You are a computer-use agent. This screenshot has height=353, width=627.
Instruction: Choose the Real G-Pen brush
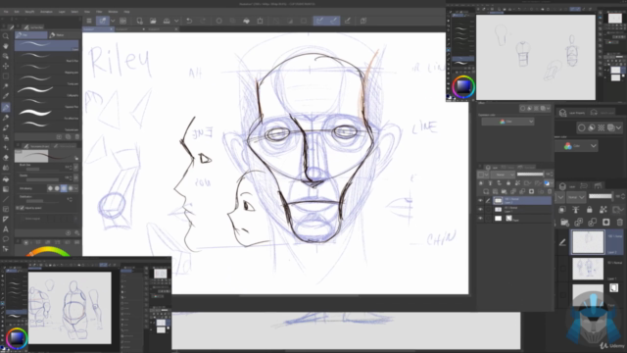tap(47, 57)
